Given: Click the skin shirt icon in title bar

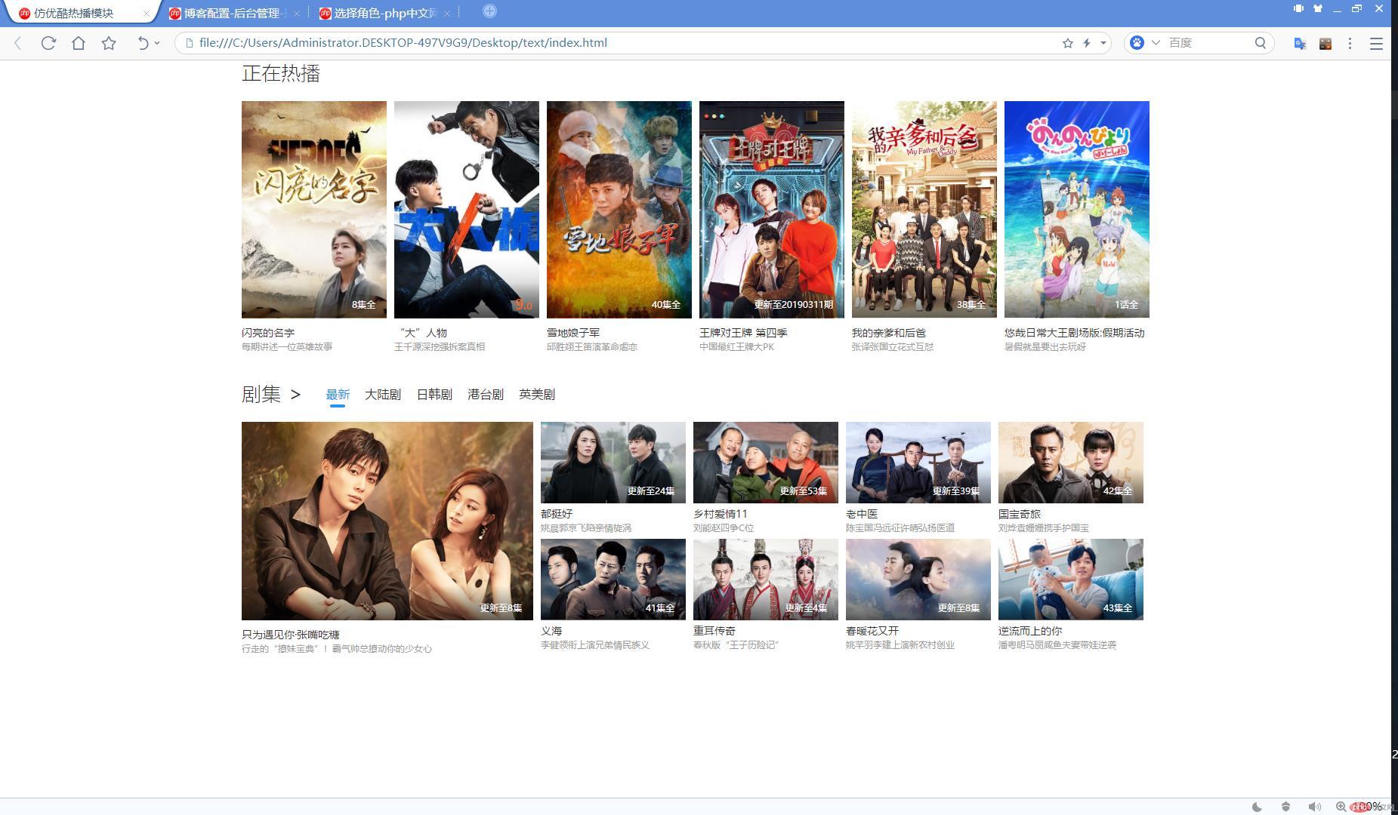Looking at the screenshot, I should [1317, 8].
